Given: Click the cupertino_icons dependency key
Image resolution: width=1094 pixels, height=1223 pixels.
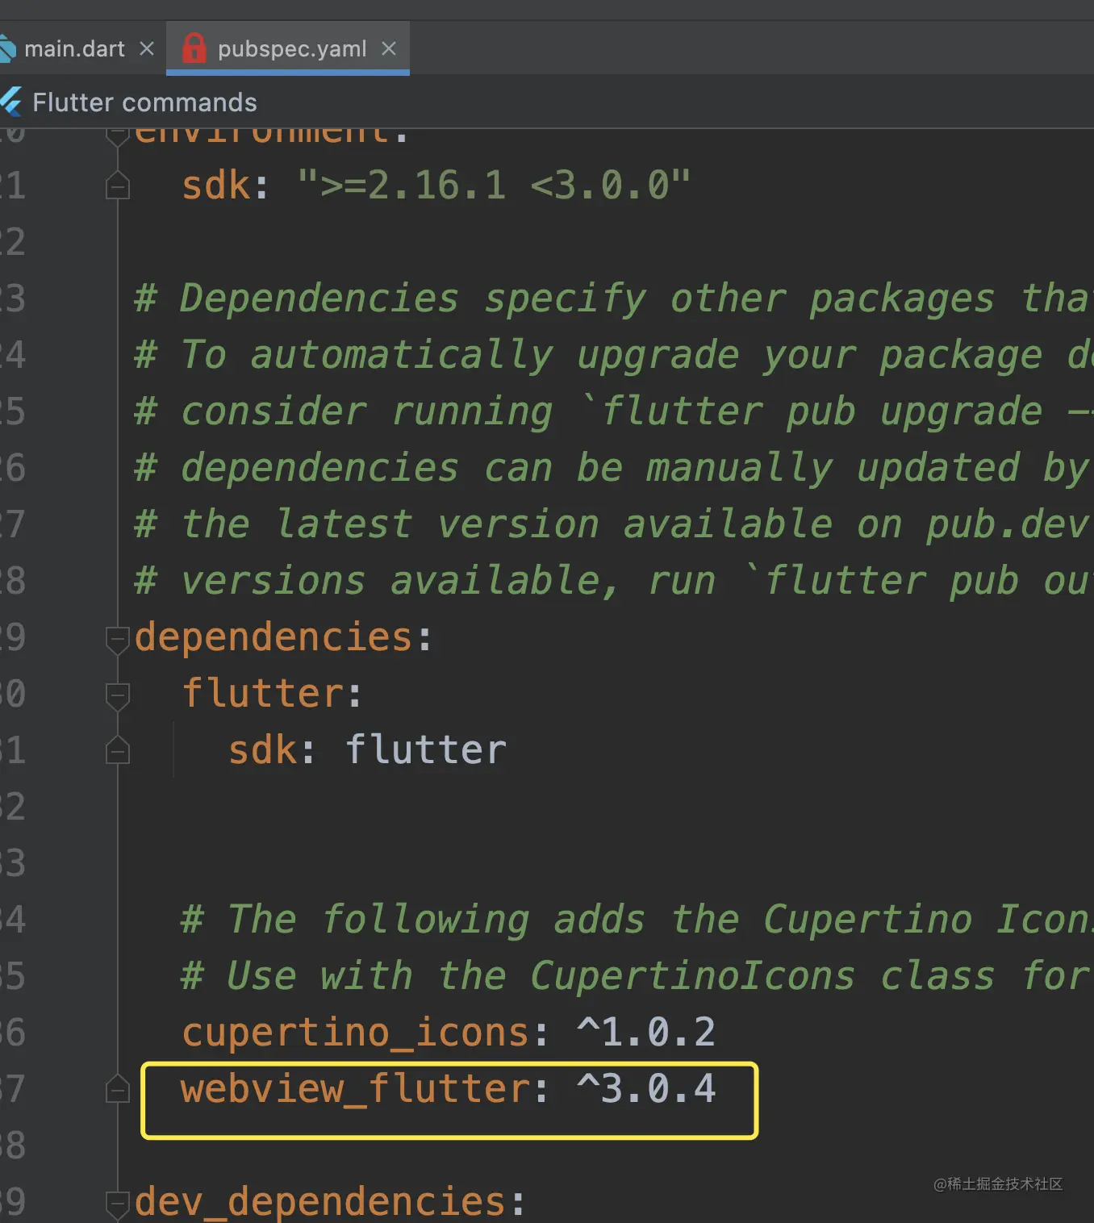Looking at the screenshot, I should [x=355, y=1033].
